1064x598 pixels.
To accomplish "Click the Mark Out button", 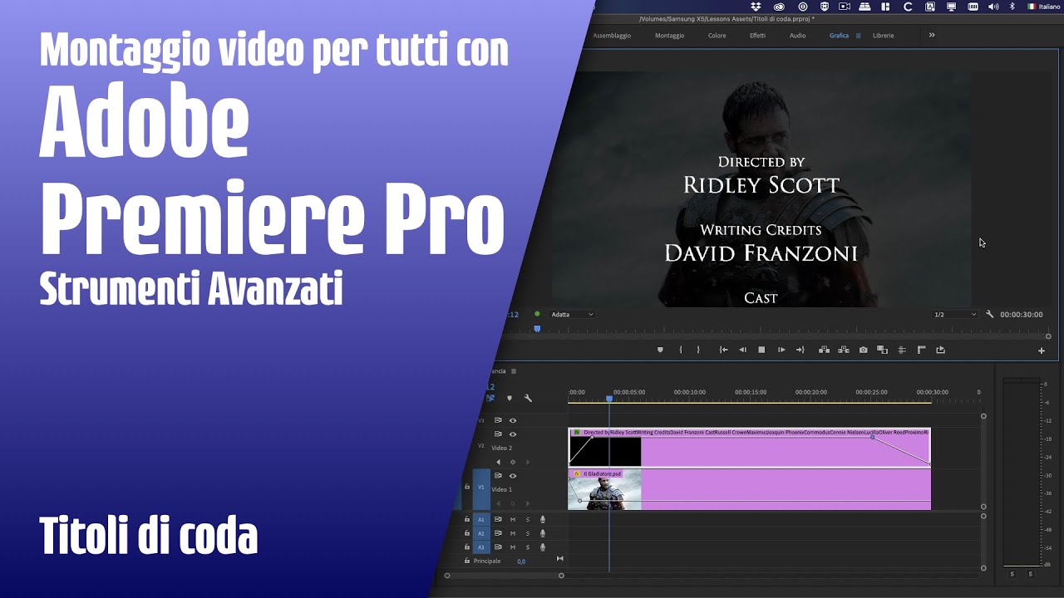I will (x=698, y=350).
